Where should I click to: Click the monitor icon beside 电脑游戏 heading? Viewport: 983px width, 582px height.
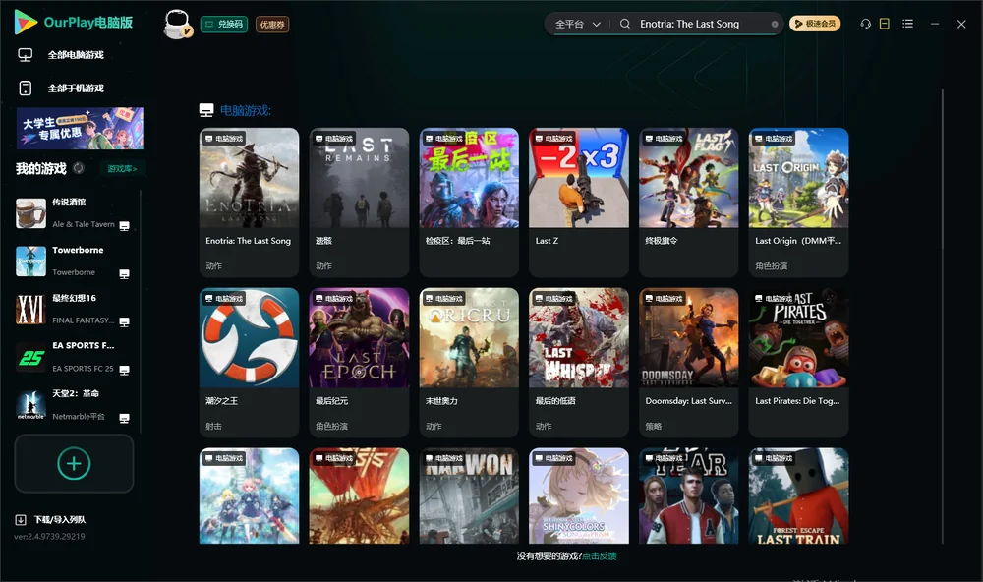pos(206,110)
